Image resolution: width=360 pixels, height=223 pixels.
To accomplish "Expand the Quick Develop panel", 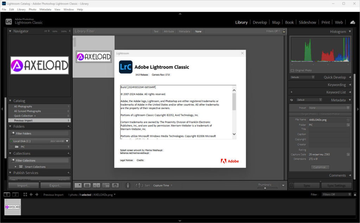I will coord(350,77).
